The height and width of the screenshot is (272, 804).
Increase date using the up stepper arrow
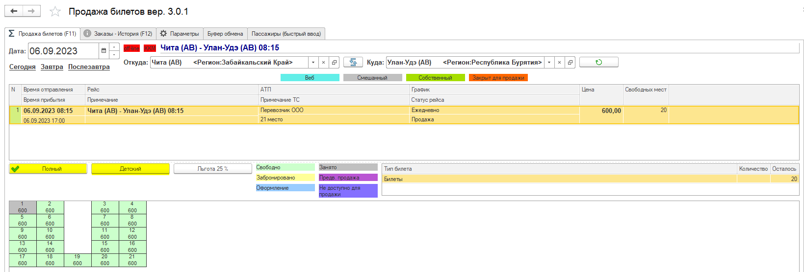point(114,47)
